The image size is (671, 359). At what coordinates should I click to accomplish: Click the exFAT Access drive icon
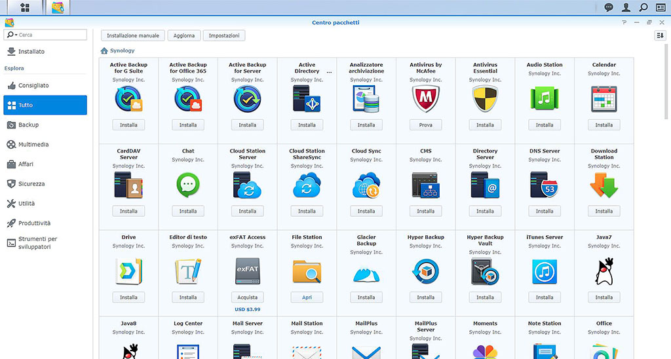[247, 271]
